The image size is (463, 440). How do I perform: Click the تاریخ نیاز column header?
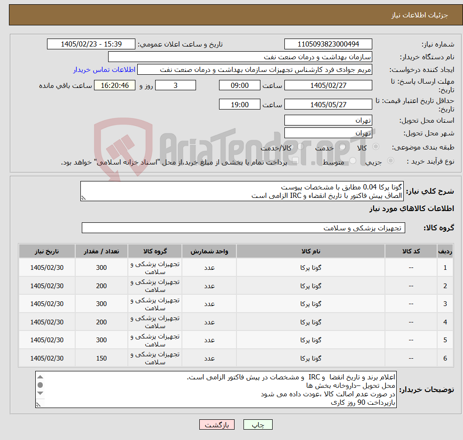point(47,251)
